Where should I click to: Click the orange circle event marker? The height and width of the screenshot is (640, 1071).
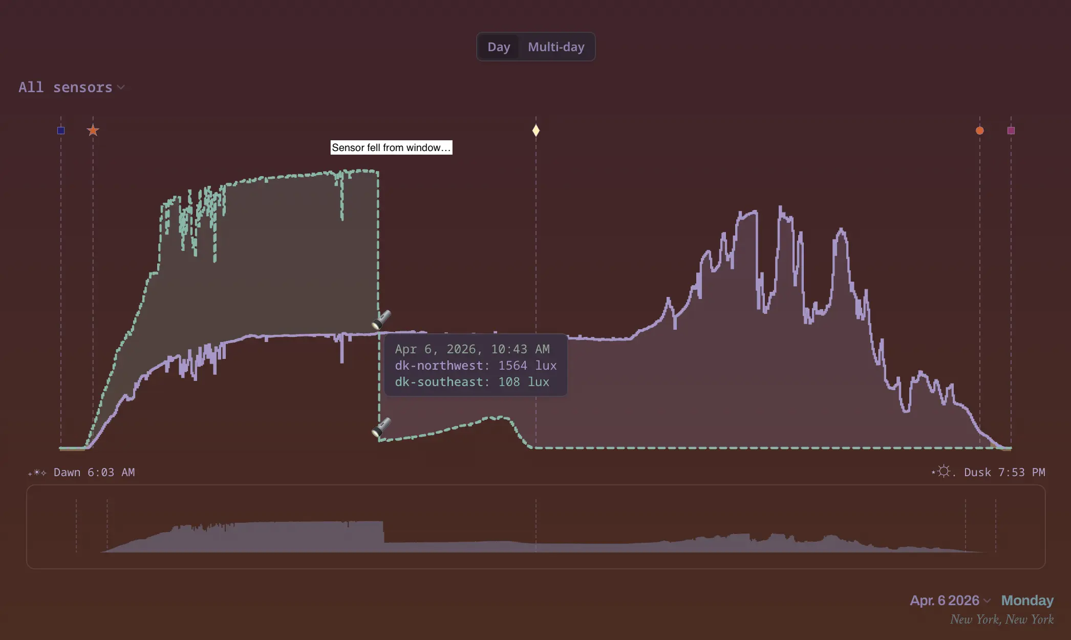point(979,131)
